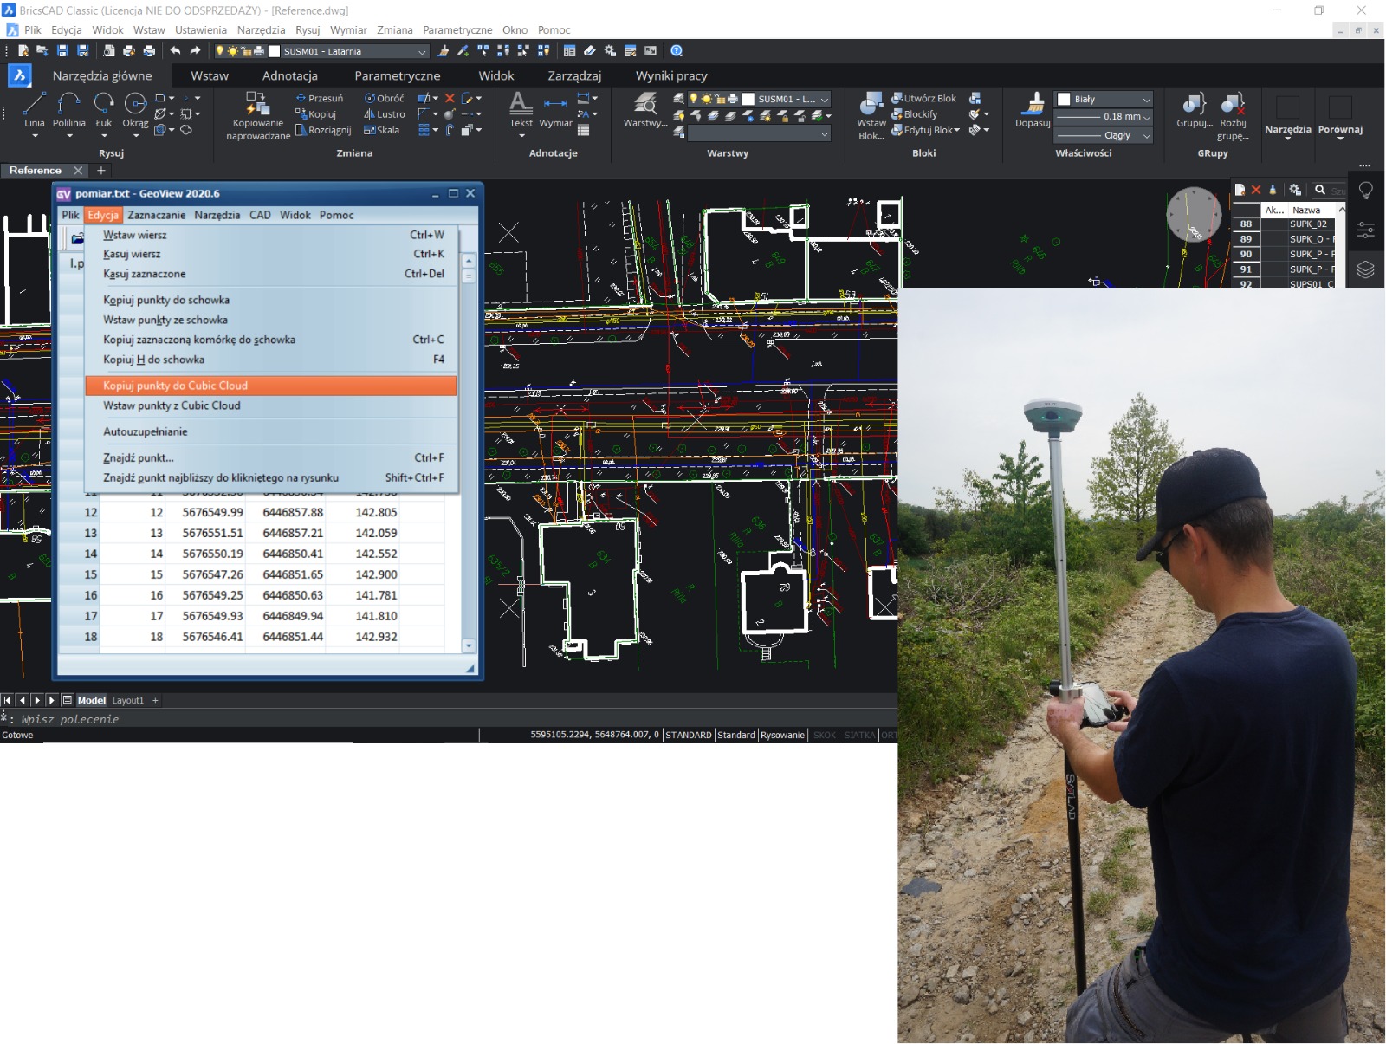Switch to Layout1 tab
This screenshot has height=1044, width=1386.
[x=128, y=700]
